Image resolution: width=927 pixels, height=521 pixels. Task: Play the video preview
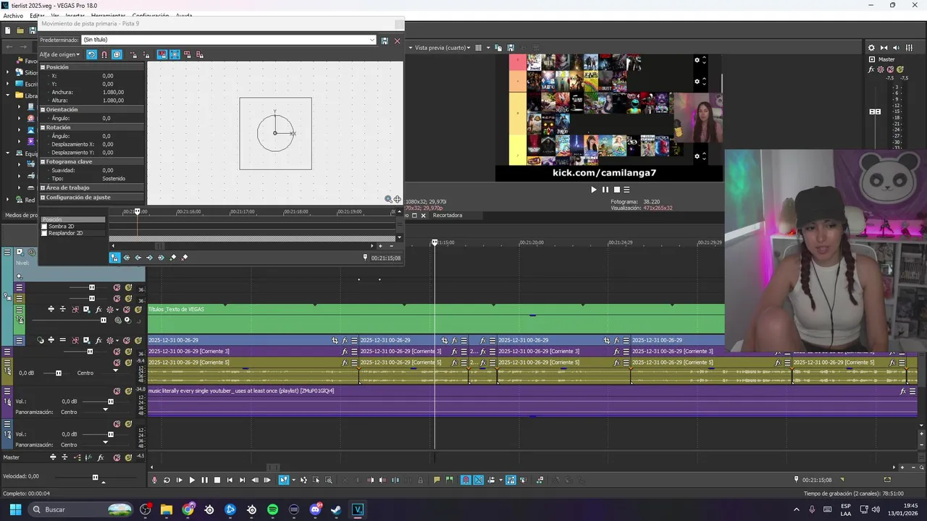(594, 190)
